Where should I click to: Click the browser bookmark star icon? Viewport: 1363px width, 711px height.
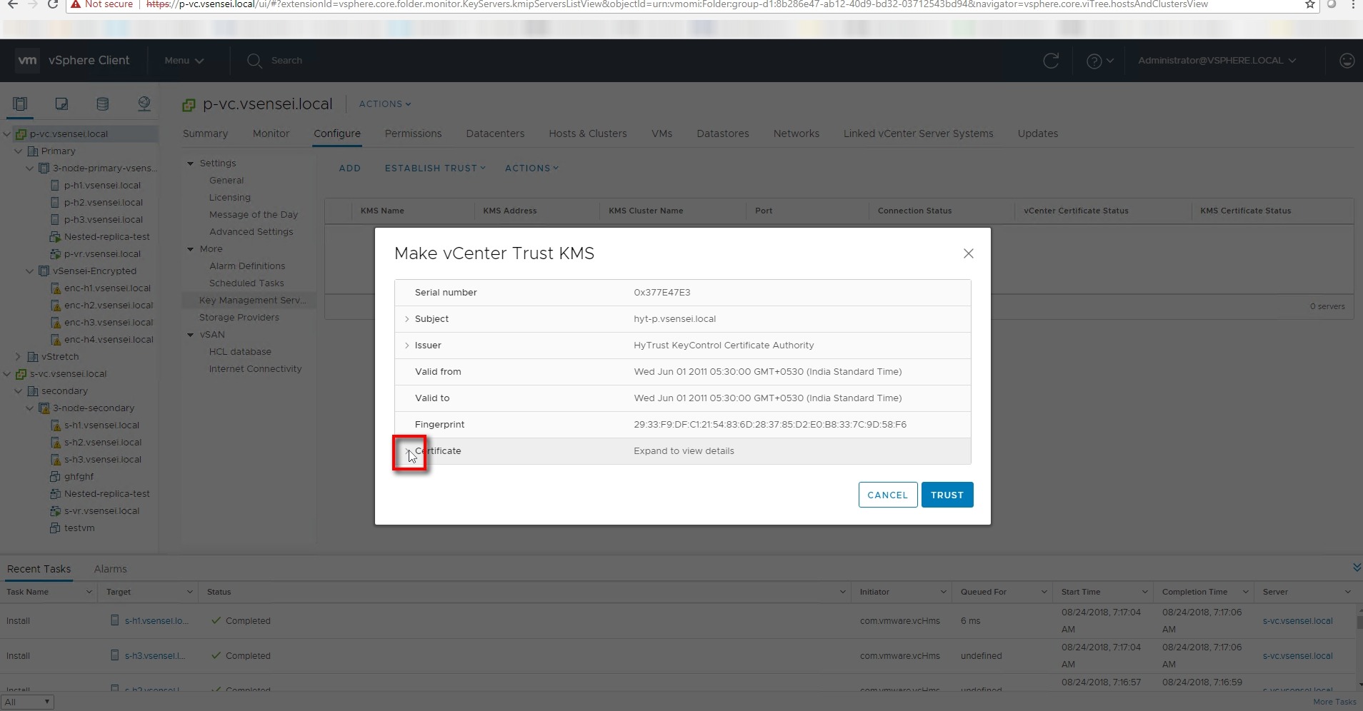click(1309, 4)
